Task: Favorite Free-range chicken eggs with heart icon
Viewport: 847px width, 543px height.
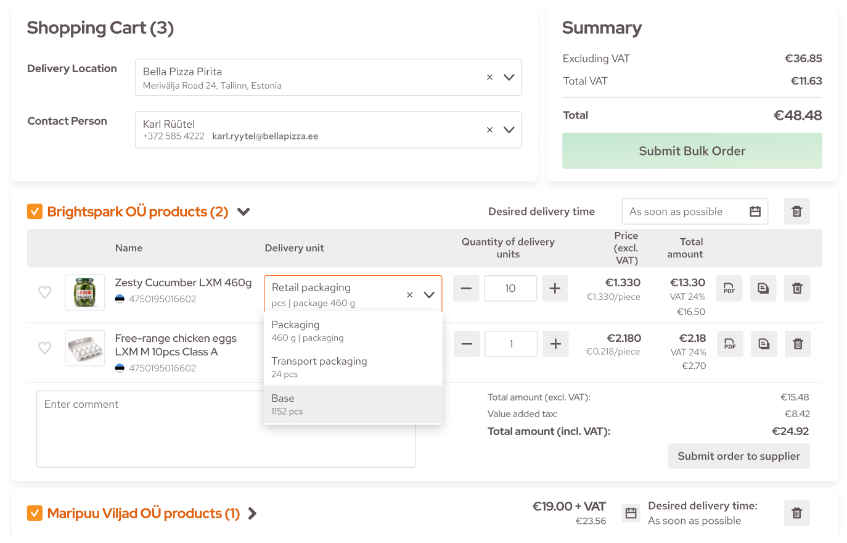Action: pos(45,347)
